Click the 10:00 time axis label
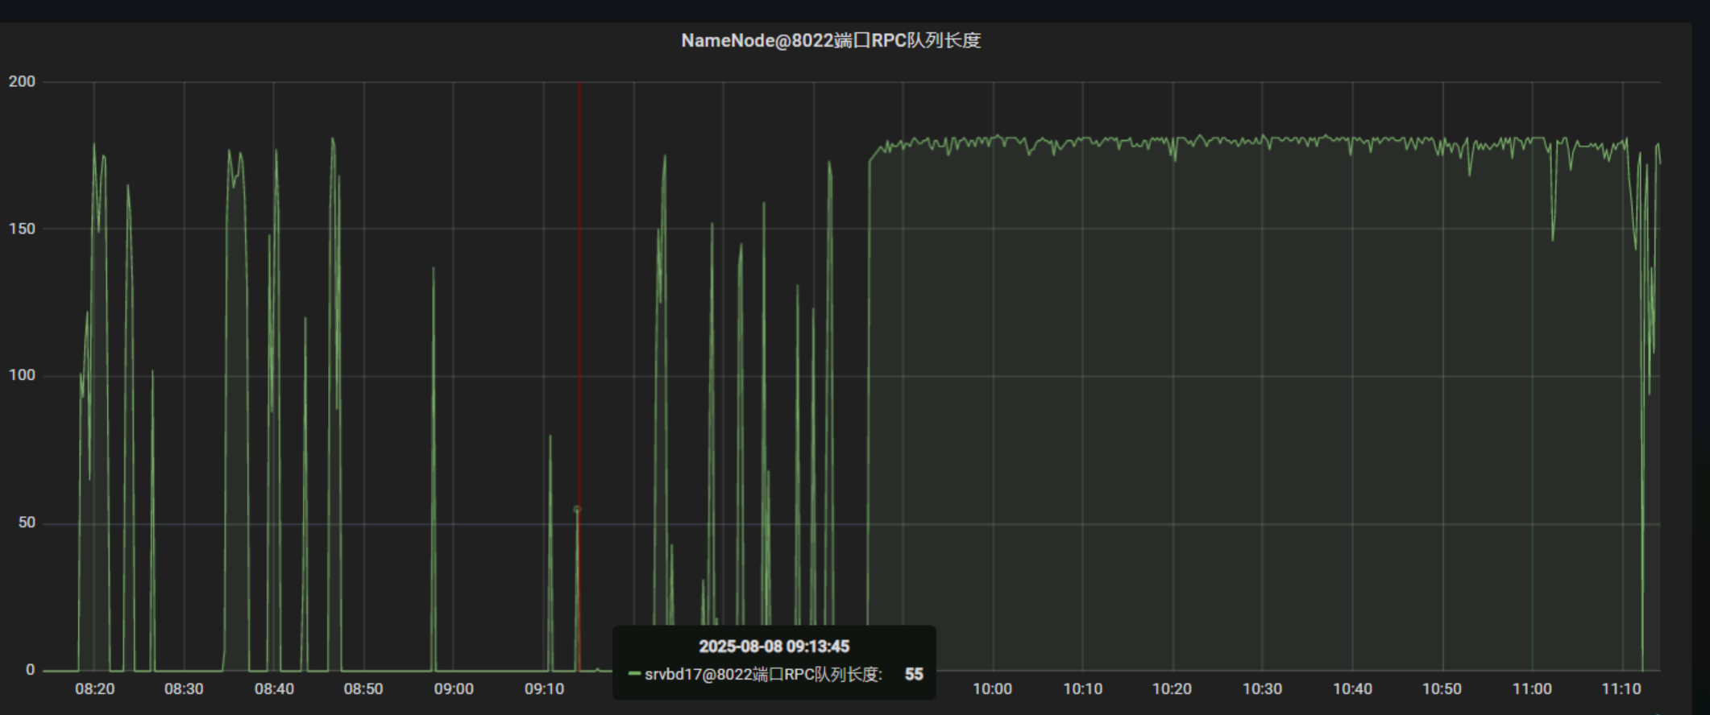The image size is (1710, 715). (x=992, y=689)
